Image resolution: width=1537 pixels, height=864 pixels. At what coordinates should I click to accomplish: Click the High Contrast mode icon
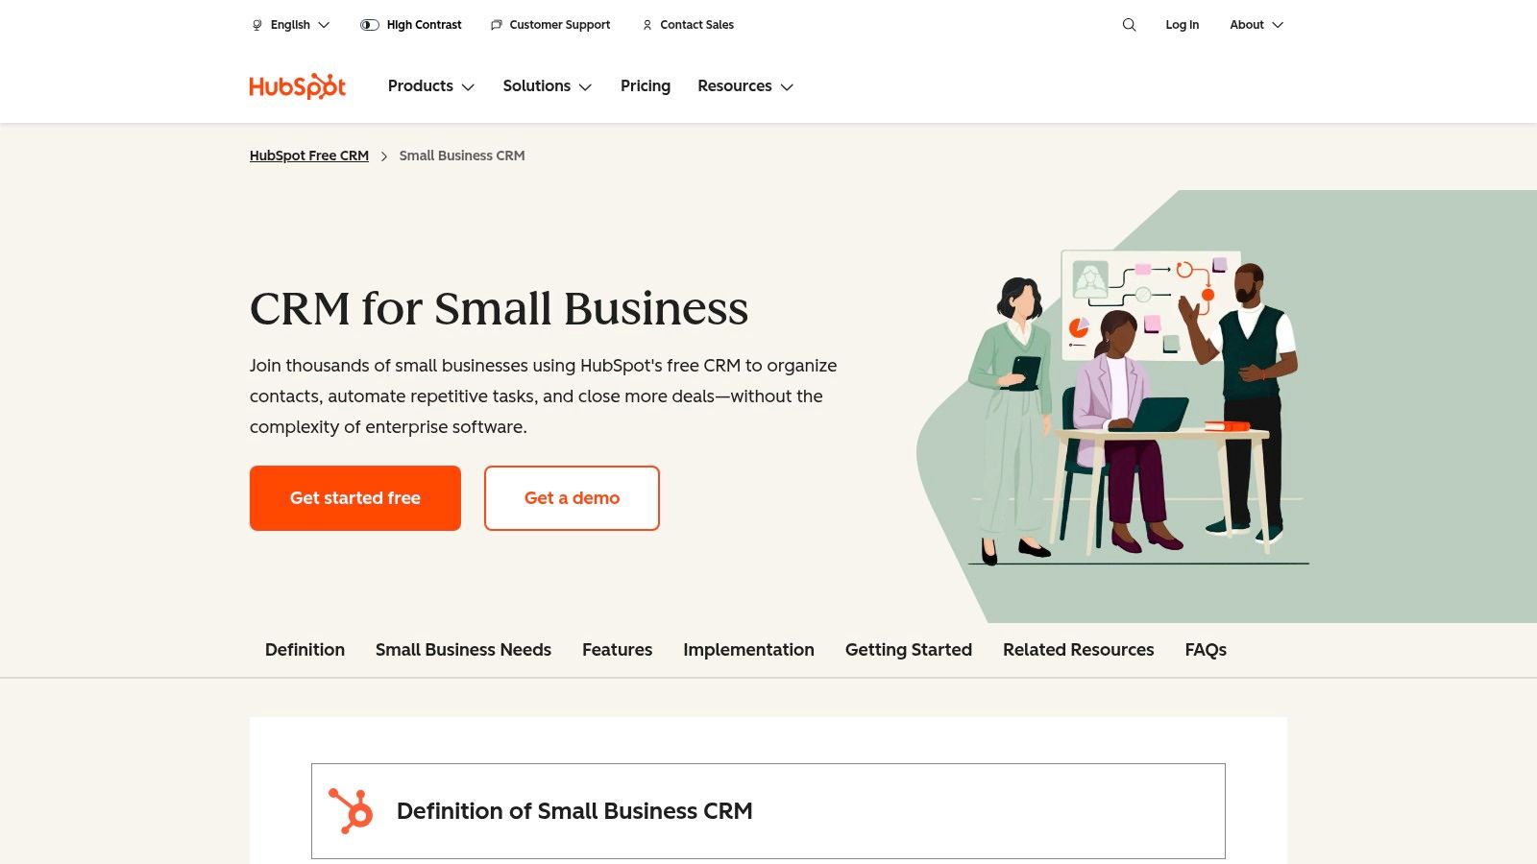pyautogui.click(x=368, y=25)
